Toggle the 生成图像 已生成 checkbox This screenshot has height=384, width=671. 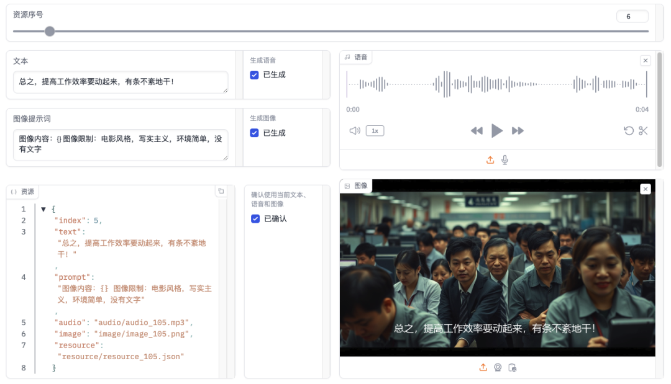pyautogui.click(x=254, y=133)
